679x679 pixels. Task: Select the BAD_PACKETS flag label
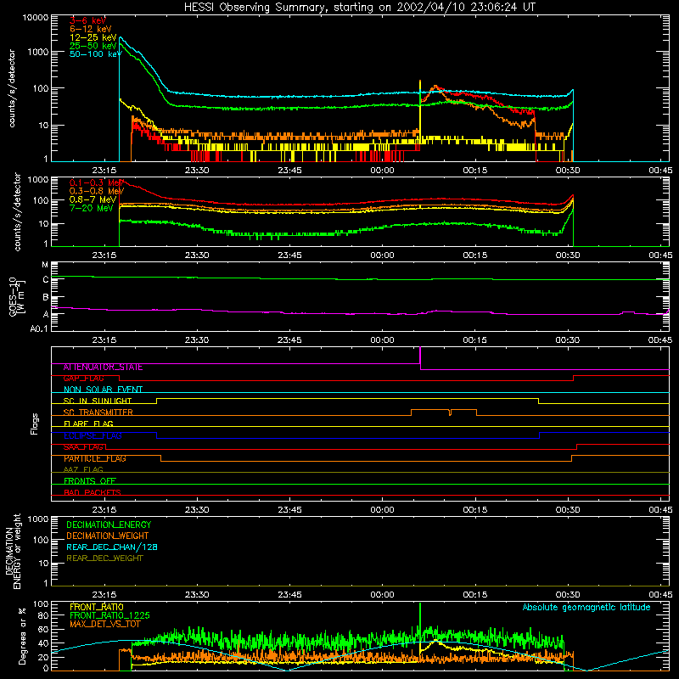[x=93, y=492]
